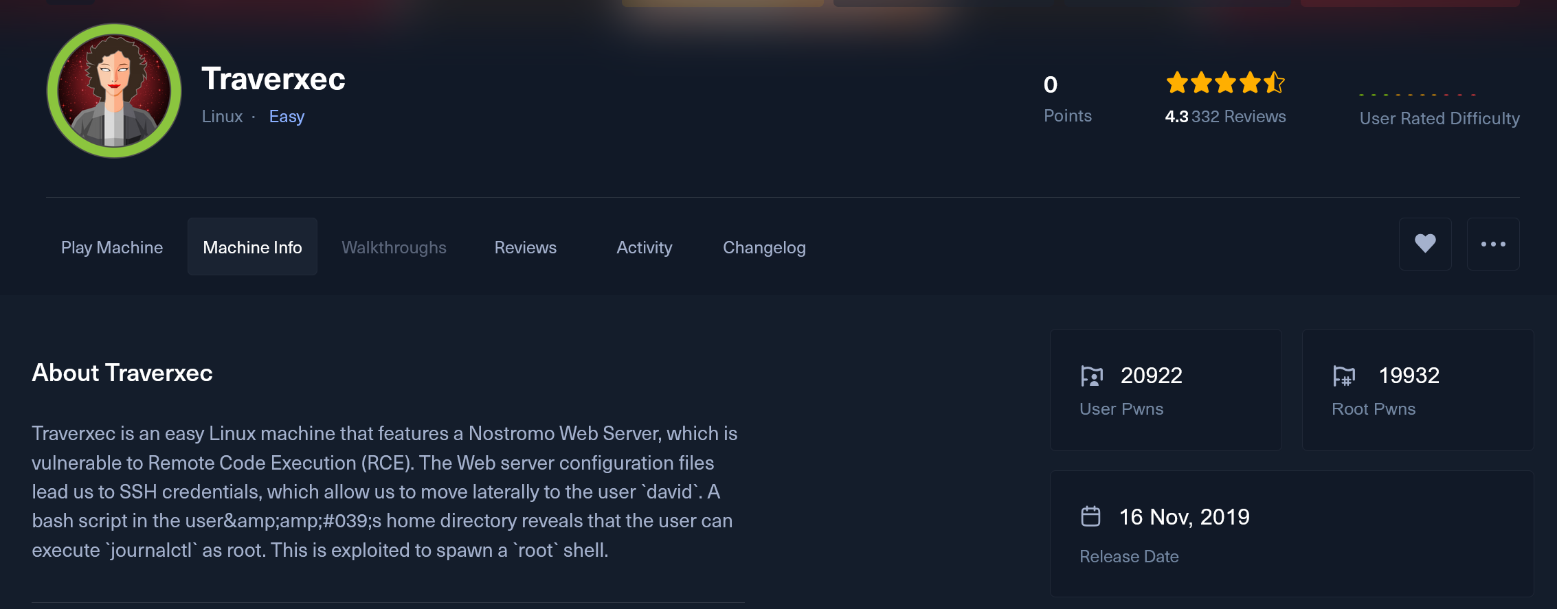Screen dimensions: 1557x609
Task: Click the User Pwns flag icon
Action: coord(1091,376)
